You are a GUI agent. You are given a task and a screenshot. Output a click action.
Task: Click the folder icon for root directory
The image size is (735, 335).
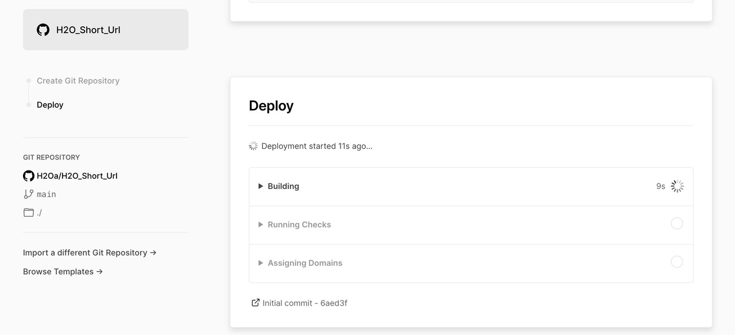[29, 212]
